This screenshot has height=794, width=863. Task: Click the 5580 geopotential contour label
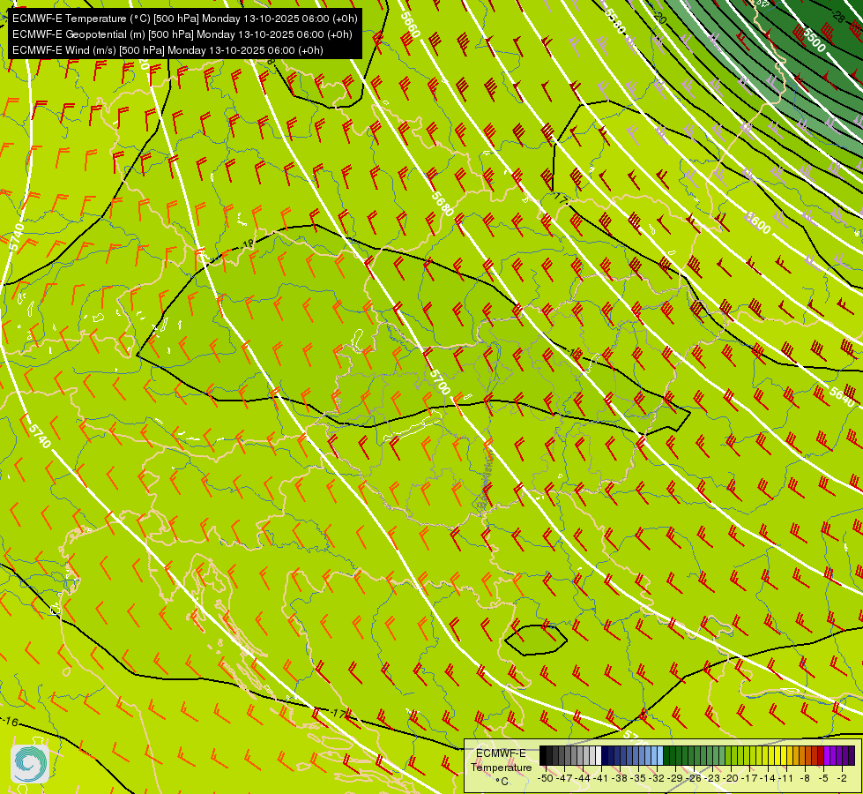614,20
